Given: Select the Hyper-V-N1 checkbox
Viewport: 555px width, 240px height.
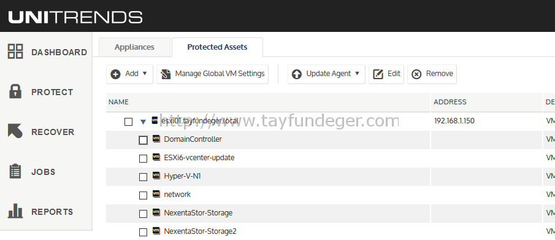Looking at the screenshot, I should (143, 177).
